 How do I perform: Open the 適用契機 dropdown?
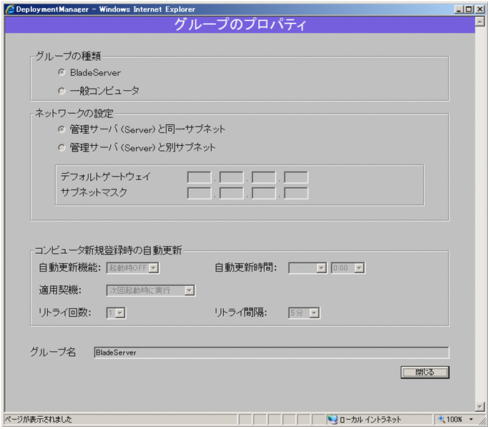(x=151, y=290)
